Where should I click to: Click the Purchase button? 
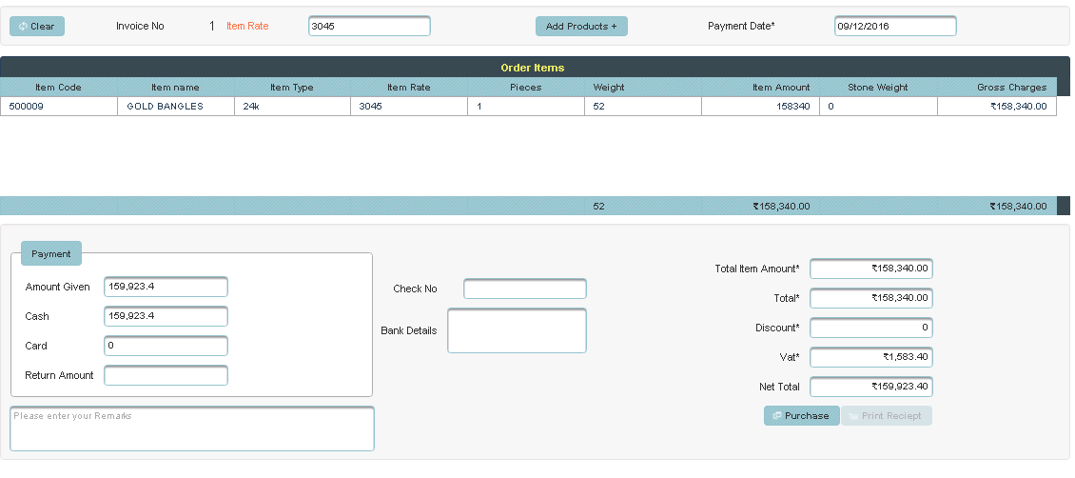tap(801, 416)
